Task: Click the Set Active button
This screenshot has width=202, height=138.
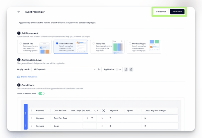Action: click(177, 12)
